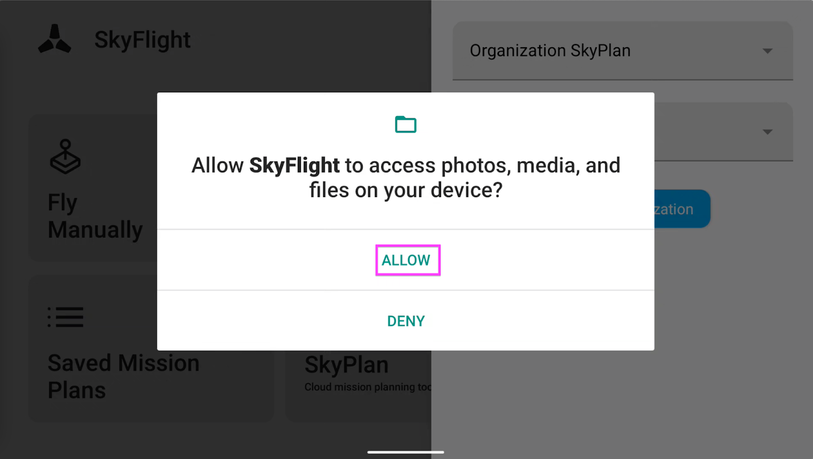Click the Saved Mission Plans list icon
The image size is (813, 459).
66,317
